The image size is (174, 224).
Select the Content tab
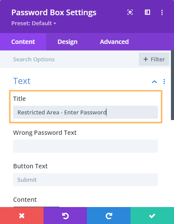coord(23,42)
